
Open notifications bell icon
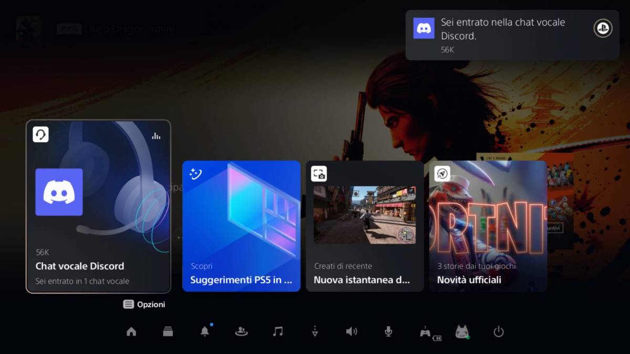pyautogui.click(x=205, y=331)
